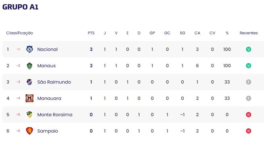264x144 pixels.
Task: Click the Nacional team crest icon
Action: 30,49
